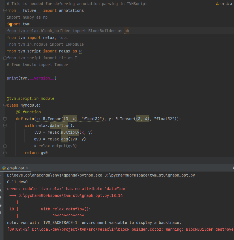The height and width of the screenshot is (240, 234).
Task: Collapse the class MyModule block
Action: pyautogui.click(x=5, y=105)
